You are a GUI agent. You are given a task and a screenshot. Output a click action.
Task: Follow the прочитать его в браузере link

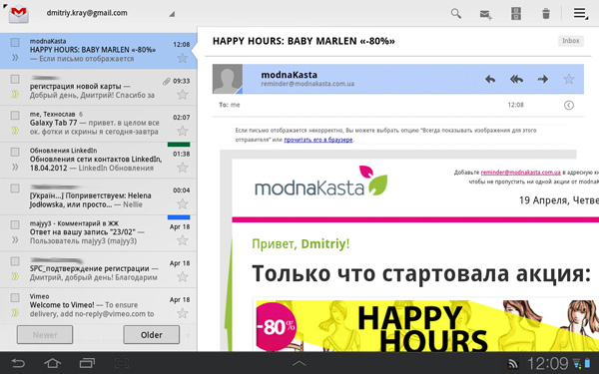pyautogui.click(x=318, y=140)
